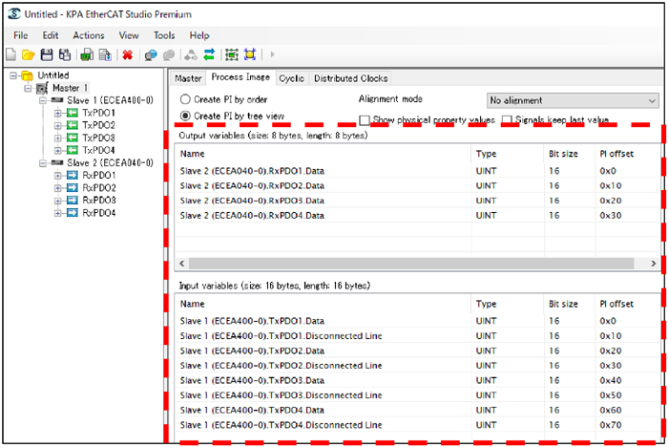Expand the TxPDO3 tree node
The height and width of the screenshot is (447, 668).
pyautogui.click(x=58, y=138)
